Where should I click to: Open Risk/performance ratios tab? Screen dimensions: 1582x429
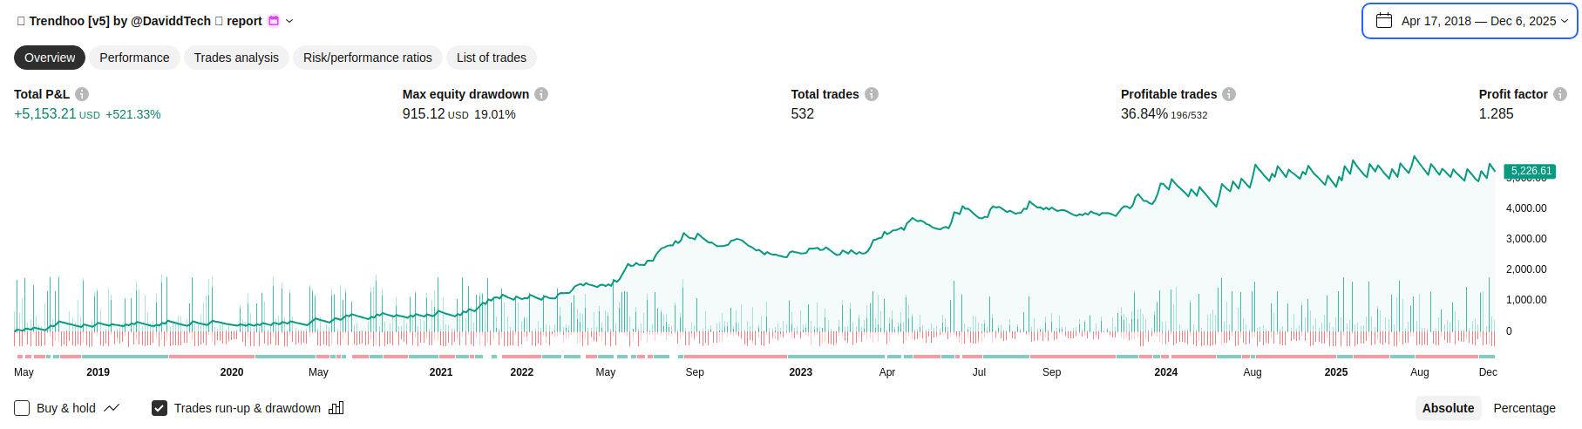click(x=368, y=58)
